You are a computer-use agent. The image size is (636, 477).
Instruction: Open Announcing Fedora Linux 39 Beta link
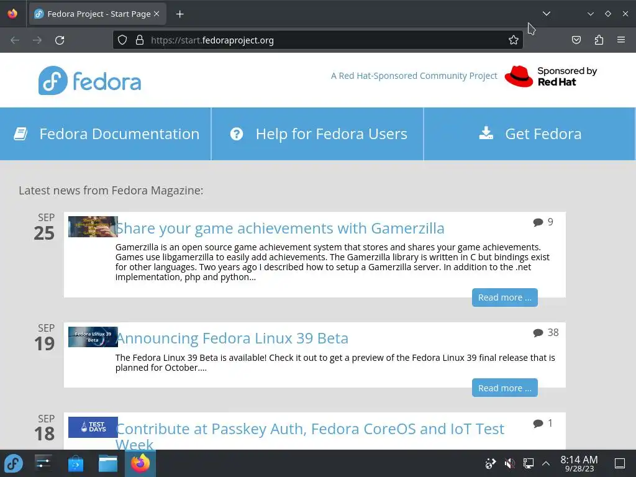tap(232, 338)
